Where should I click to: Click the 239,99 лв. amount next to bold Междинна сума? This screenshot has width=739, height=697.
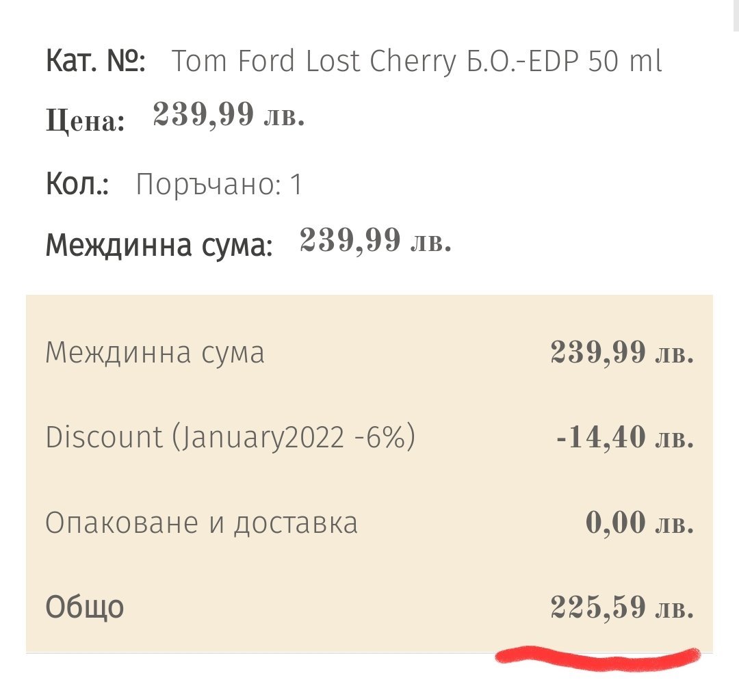click(375, 239)
